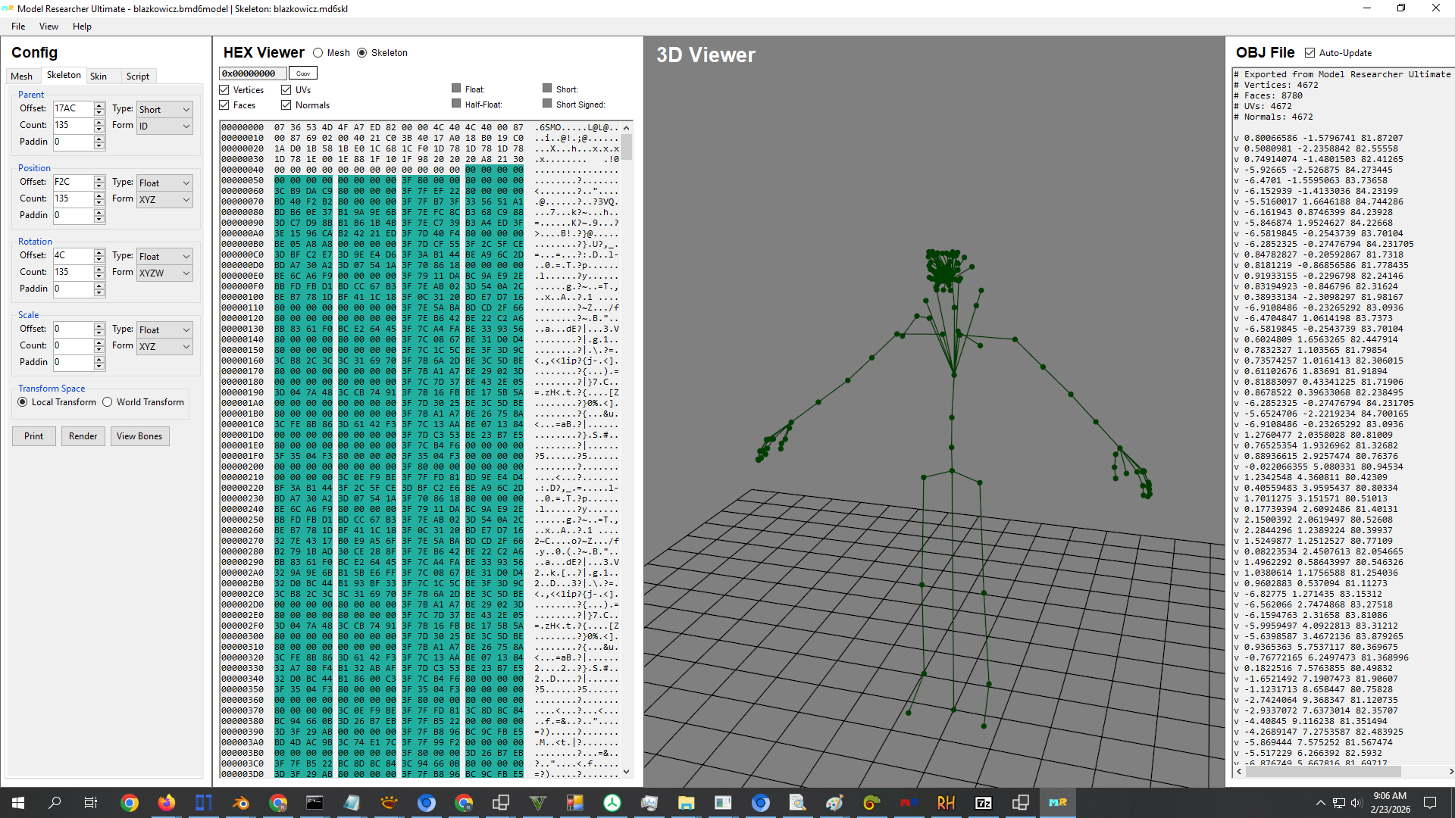Open 7-Zip from the taskbar
The height and width of the screenshot is (818, 1455).
(983, 802)
